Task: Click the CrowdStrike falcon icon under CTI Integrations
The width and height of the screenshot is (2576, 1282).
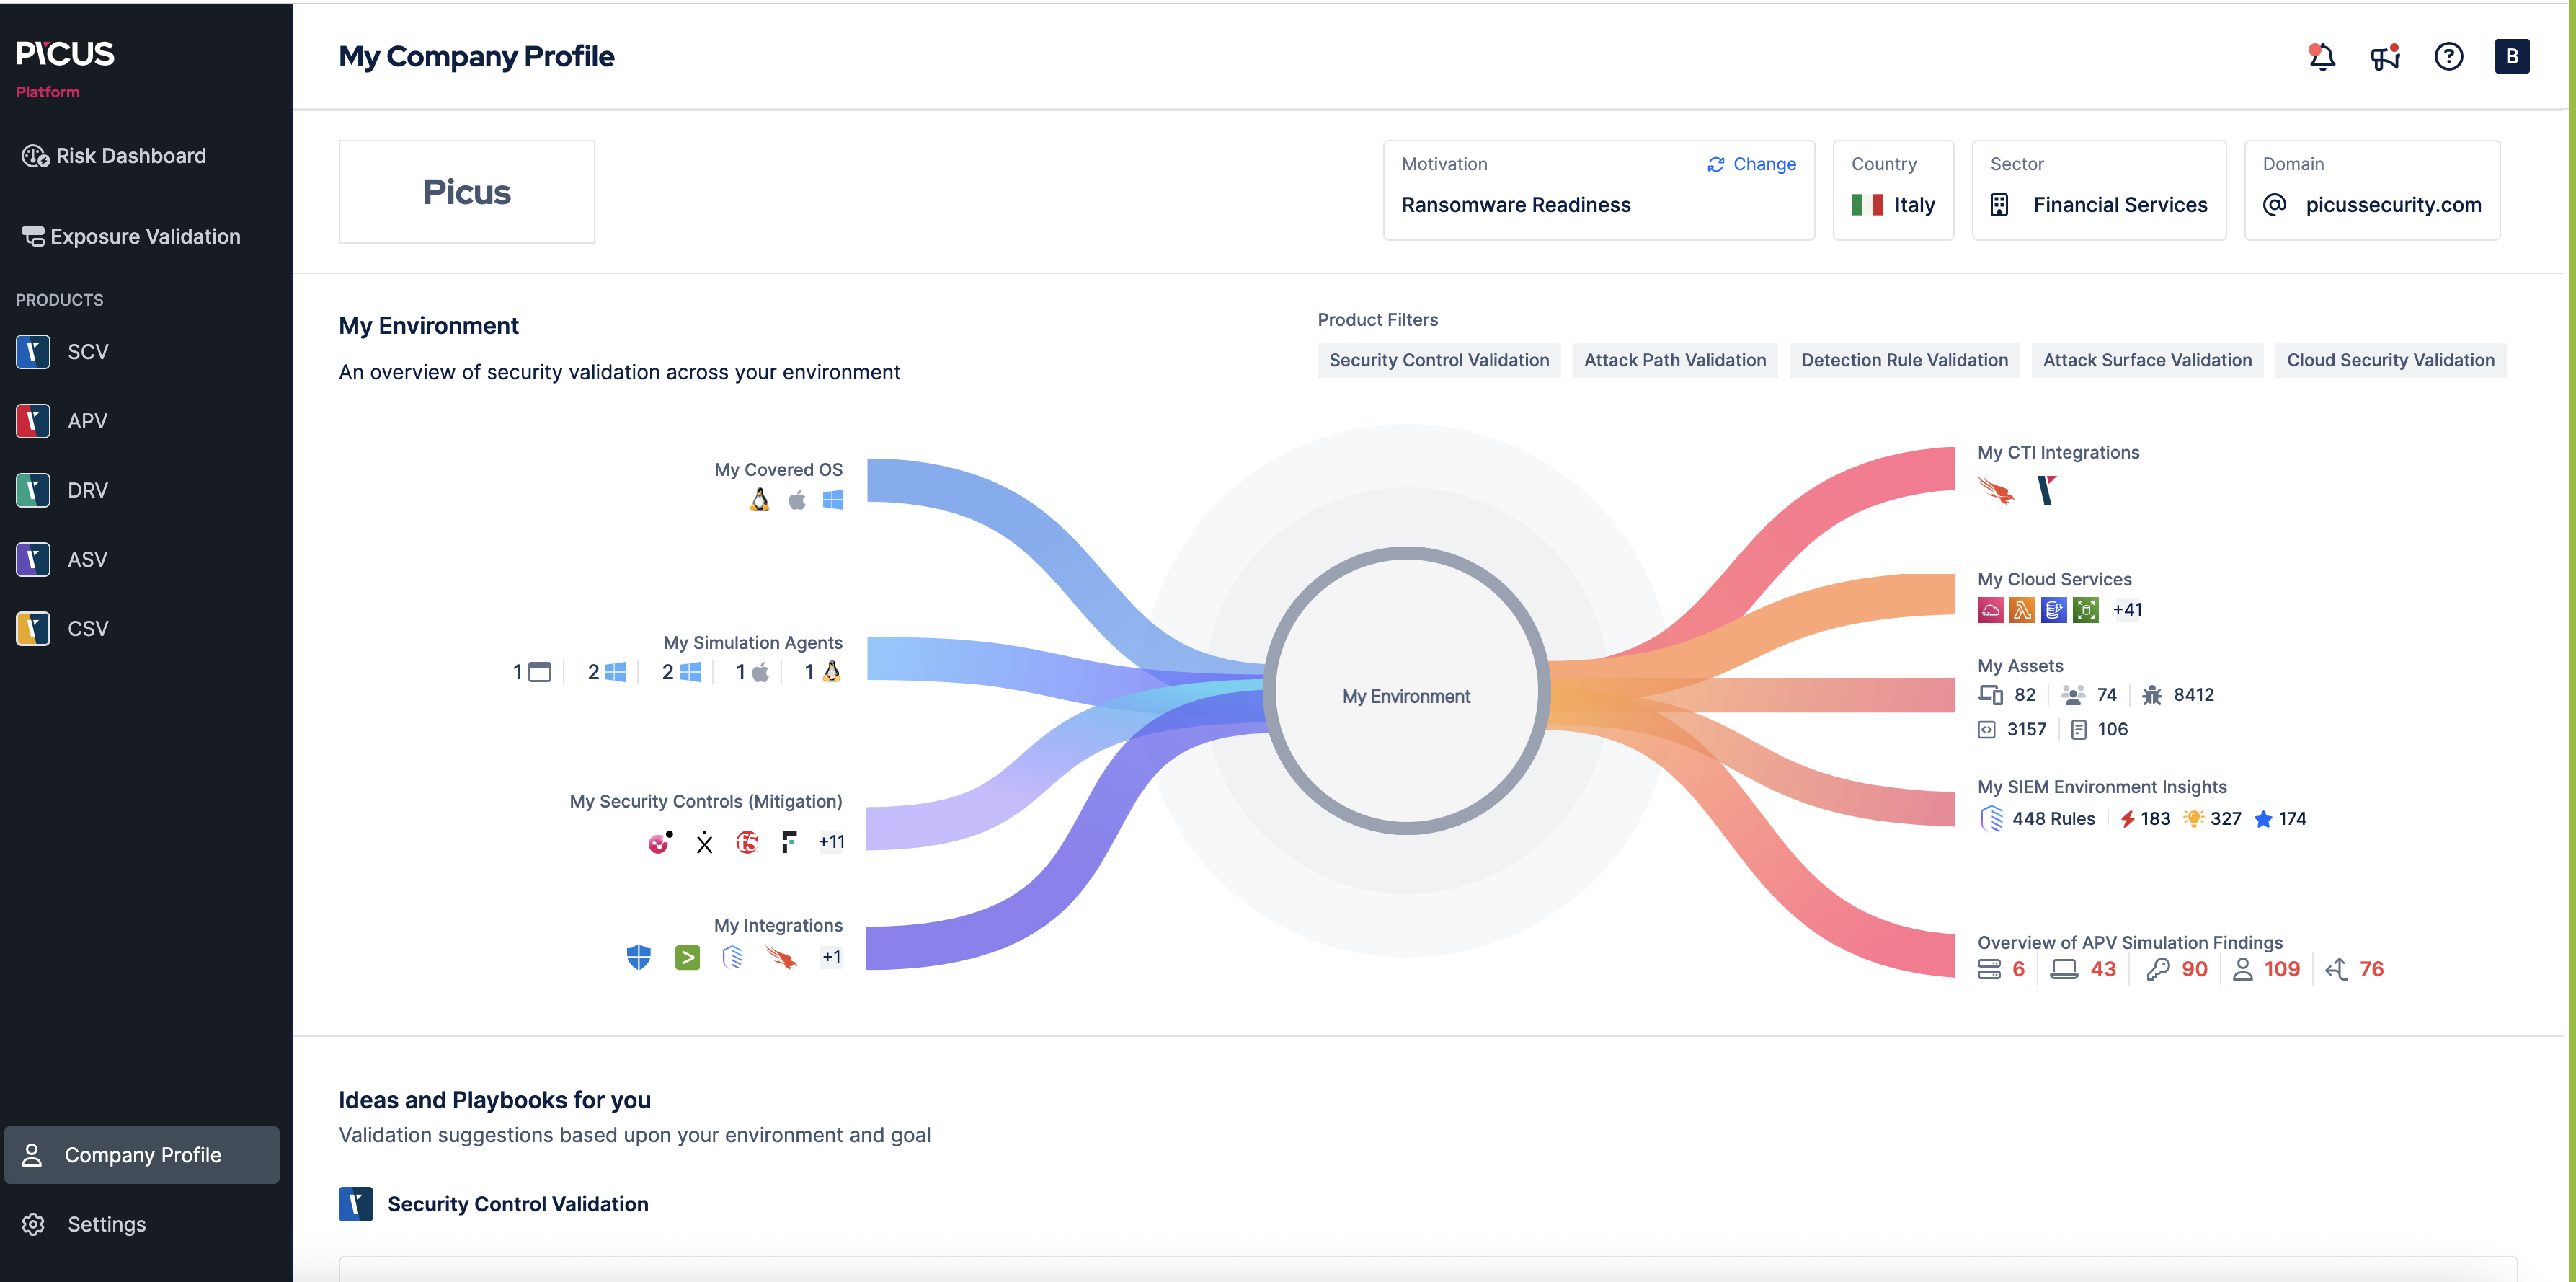Action: point(1996,490)
